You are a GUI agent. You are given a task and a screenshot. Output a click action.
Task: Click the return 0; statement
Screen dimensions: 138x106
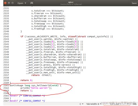[x=26, y=80]
